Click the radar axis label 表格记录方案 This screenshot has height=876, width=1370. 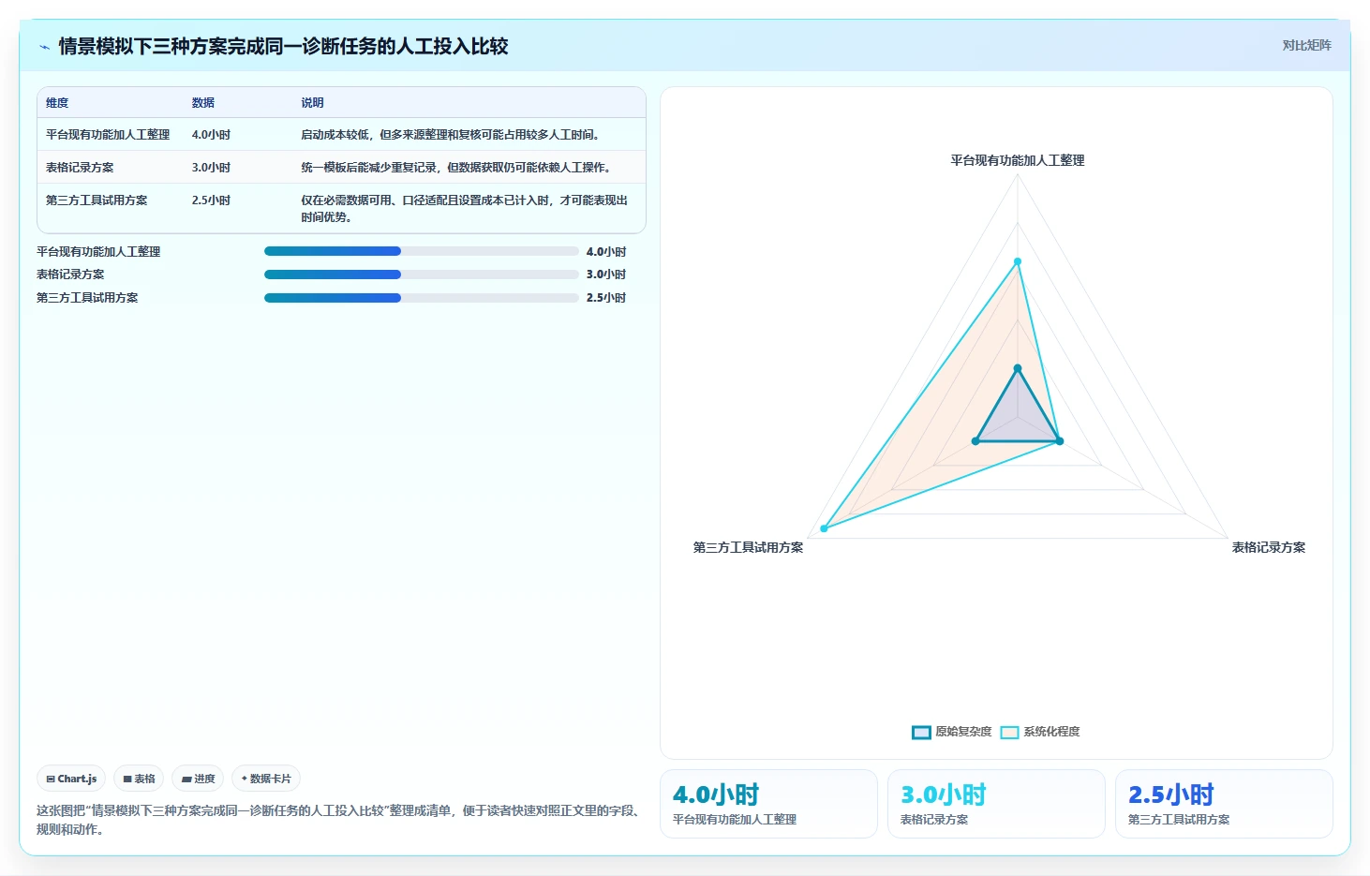click(x=1269, y=547)
